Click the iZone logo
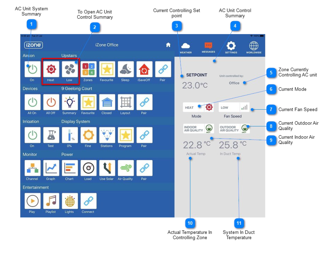The image size is (330, 253). pyautogui.click(x=33, y=45)
